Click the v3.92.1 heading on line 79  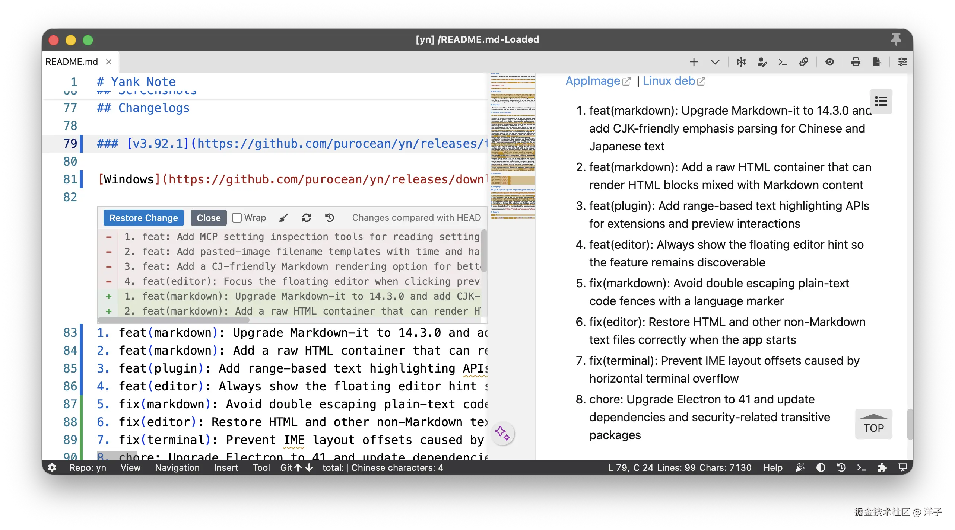[x=292, y=144]
